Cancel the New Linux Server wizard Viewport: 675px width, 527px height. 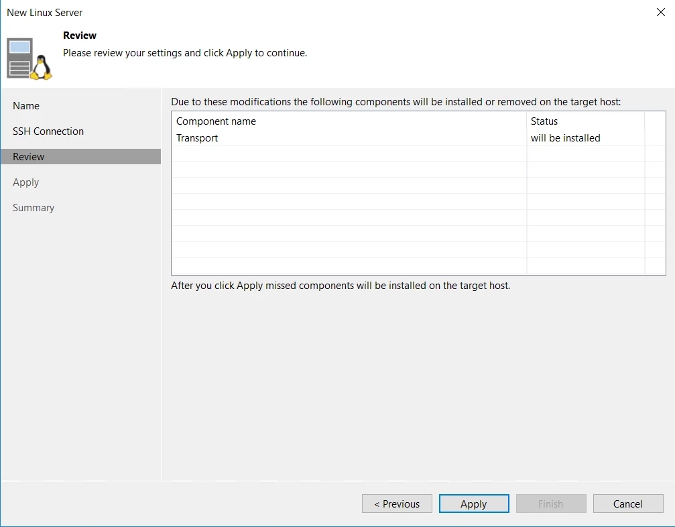click(628, 504)
